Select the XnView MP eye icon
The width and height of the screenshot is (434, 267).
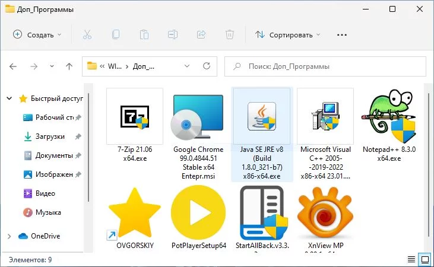click(325, 212)
